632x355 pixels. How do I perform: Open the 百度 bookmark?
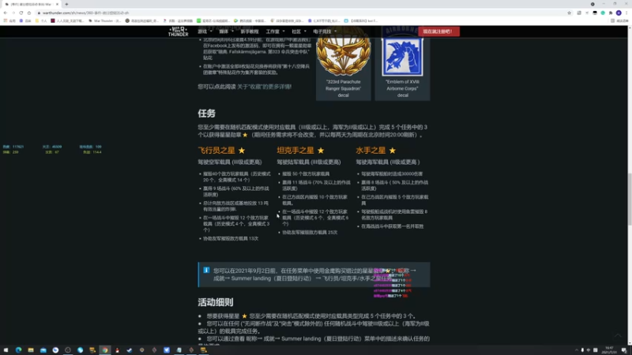(25, 21)
